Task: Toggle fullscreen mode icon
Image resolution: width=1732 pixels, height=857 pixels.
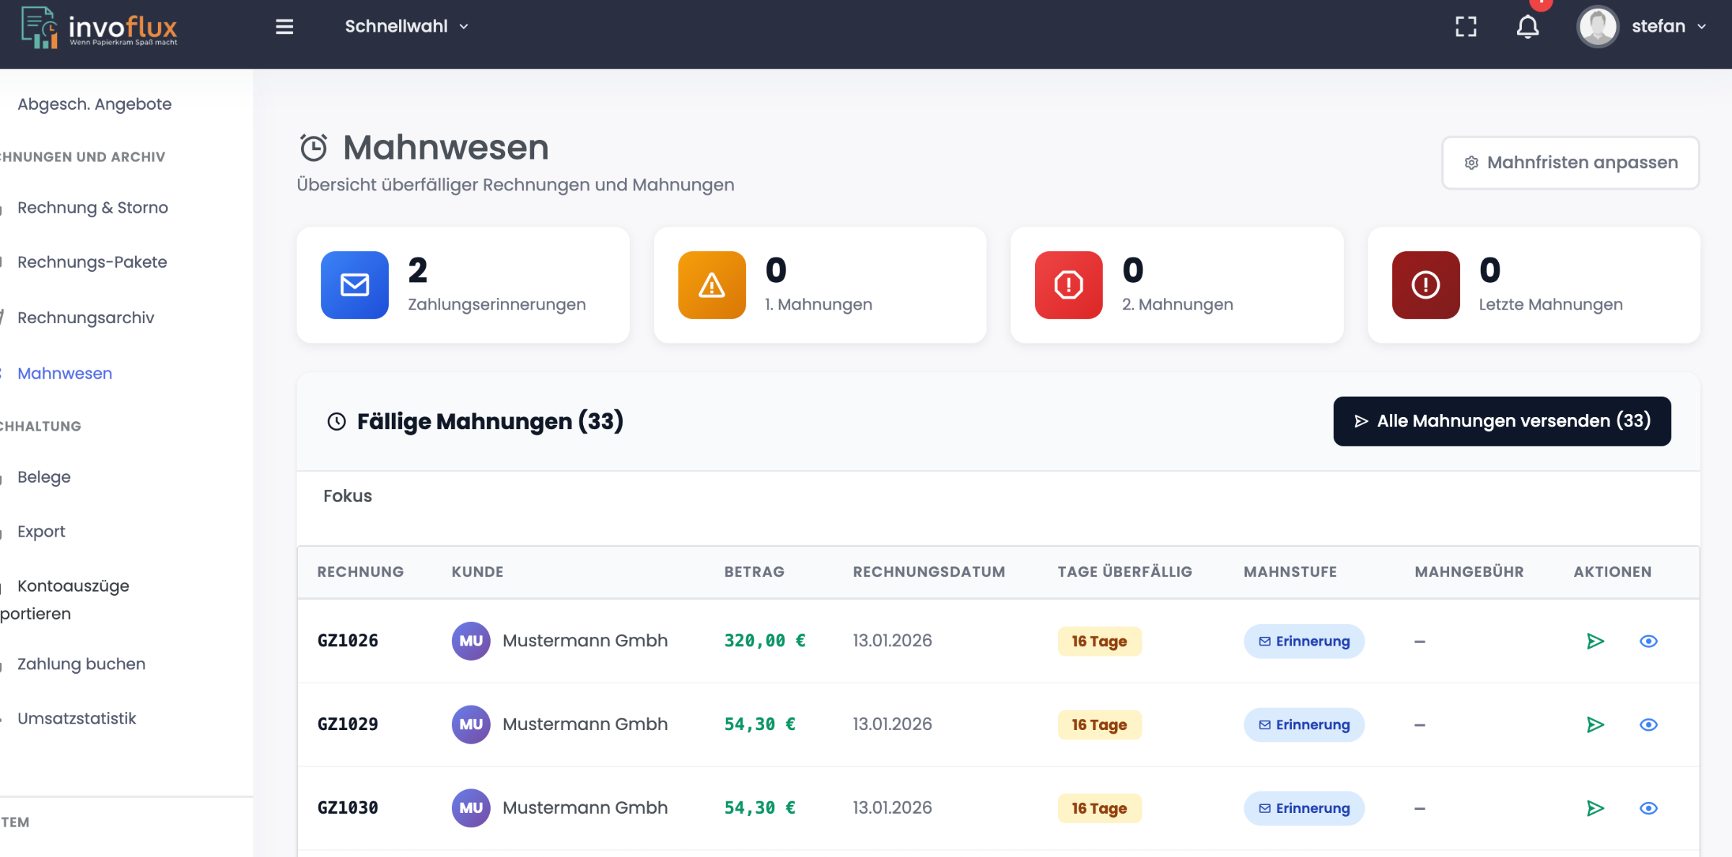Action: 1466,27
